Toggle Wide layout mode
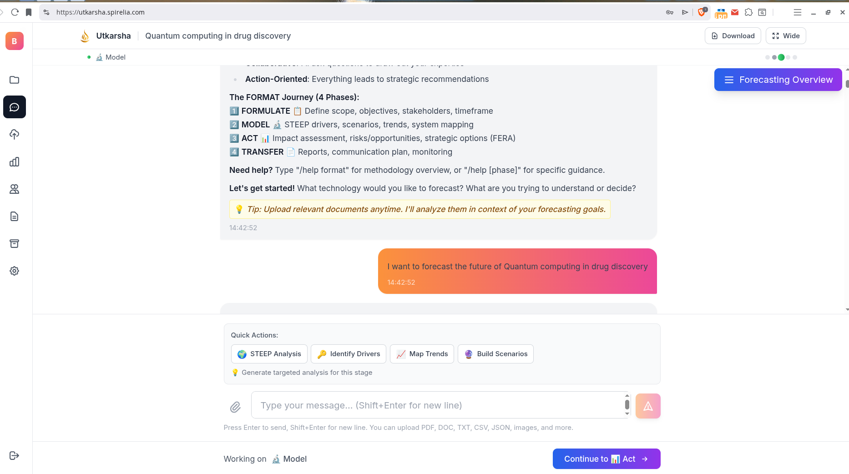The height and width of the screenshot is (474, 849). [786, 36]
